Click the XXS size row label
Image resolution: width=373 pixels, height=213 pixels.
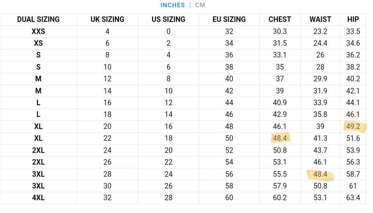click(38, 31)
